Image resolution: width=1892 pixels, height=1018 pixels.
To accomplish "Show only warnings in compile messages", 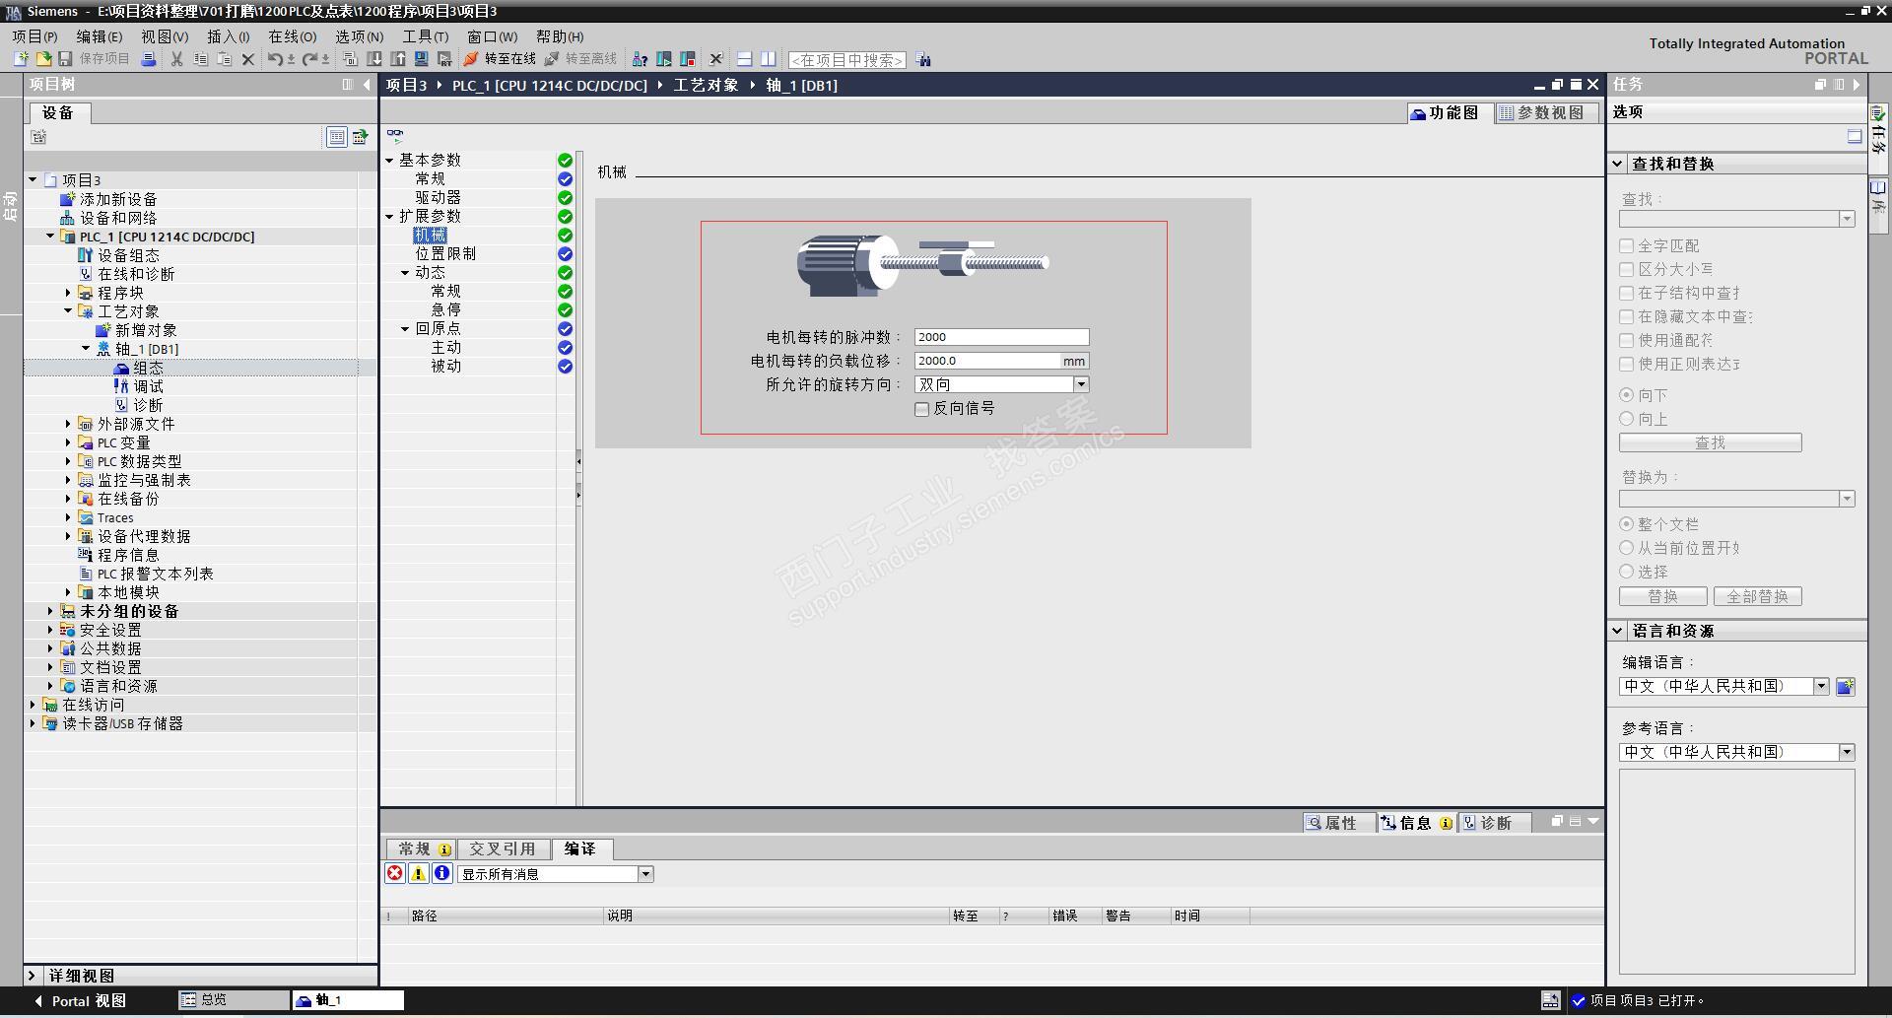I will [419, 873].
